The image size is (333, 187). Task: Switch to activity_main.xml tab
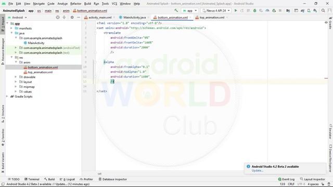100,17
